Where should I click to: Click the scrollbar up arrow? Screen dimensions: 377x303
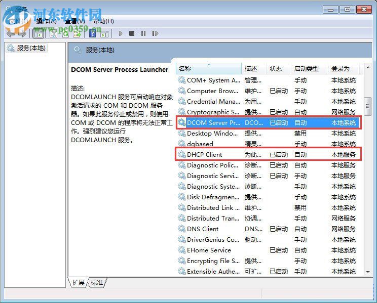tap(367, 68)
